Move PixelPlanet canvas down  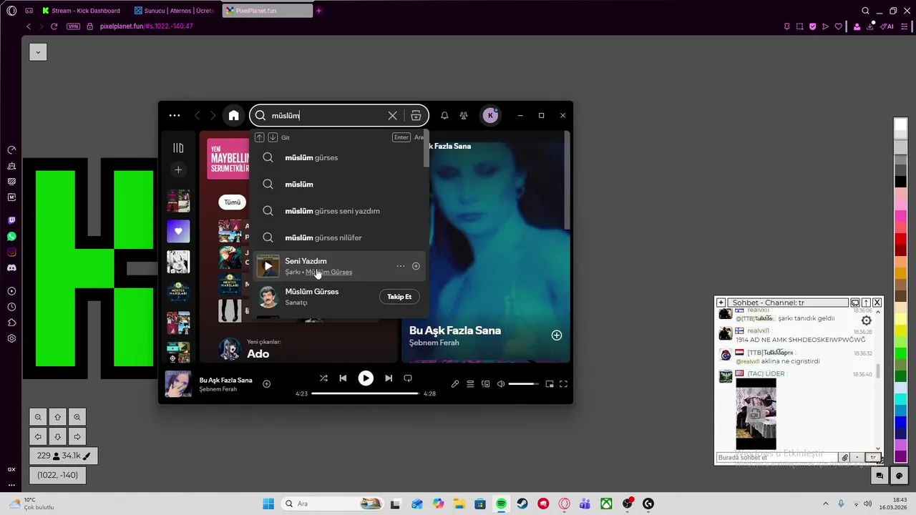click(x=58, y=436)
